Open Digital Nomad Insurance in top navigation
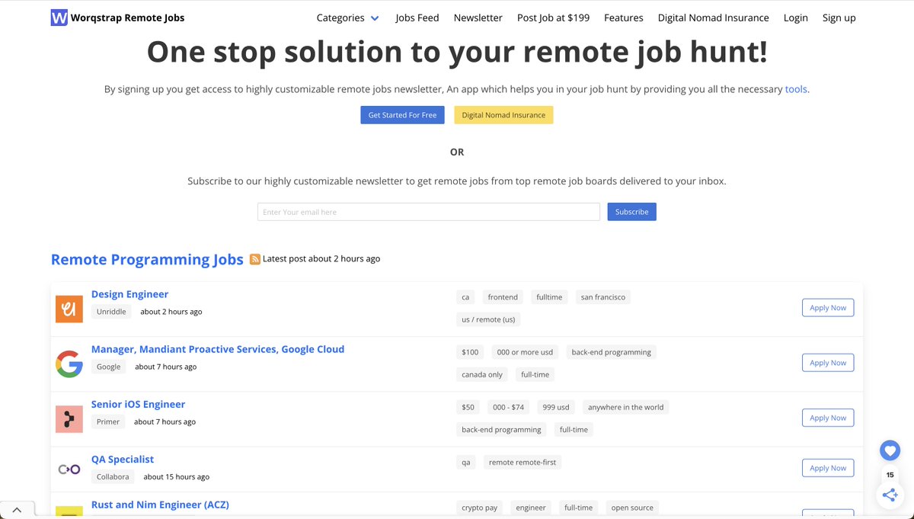914x519 pixels. 714,18
